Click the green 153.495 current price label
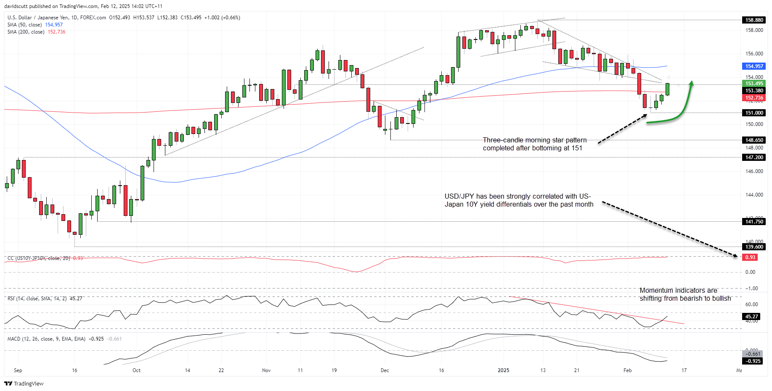 [754, 83]
